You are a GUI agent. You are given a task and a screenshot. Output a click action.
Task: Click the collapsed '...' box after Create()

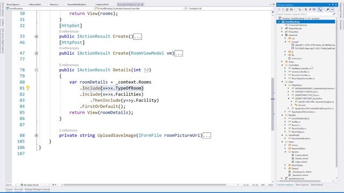tap(138, 36)
